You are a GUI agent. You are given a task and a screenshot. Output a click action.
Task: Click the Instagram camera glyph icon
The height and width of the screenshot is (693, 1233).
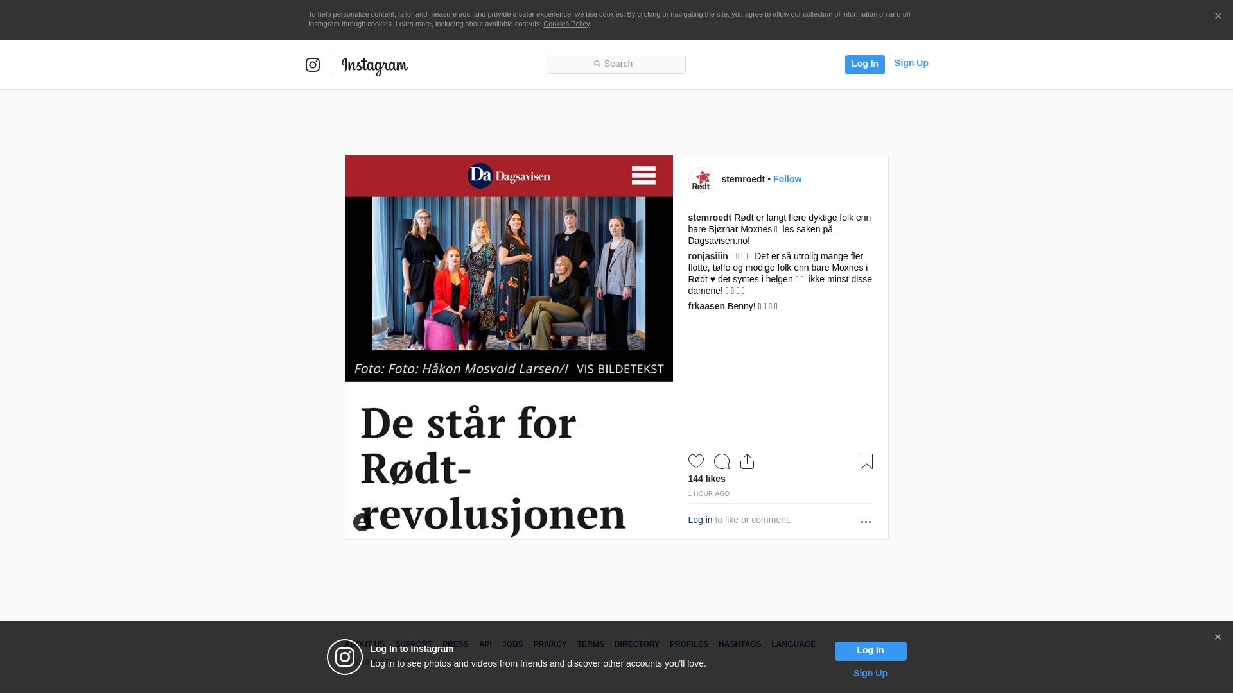(313, 65)
